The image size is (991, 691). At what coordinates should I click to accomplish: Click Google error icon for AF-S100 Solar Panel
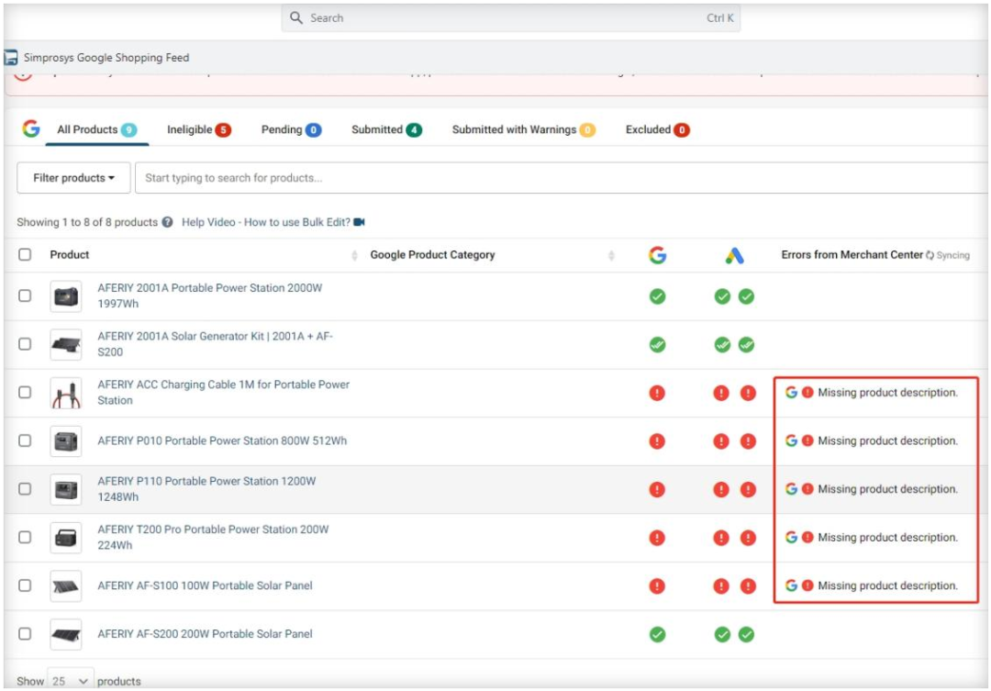pos(657,586)
